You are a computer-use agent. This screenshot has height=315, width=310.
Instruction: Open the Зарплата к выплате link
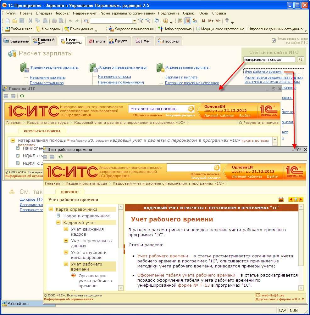click(181, 77)
